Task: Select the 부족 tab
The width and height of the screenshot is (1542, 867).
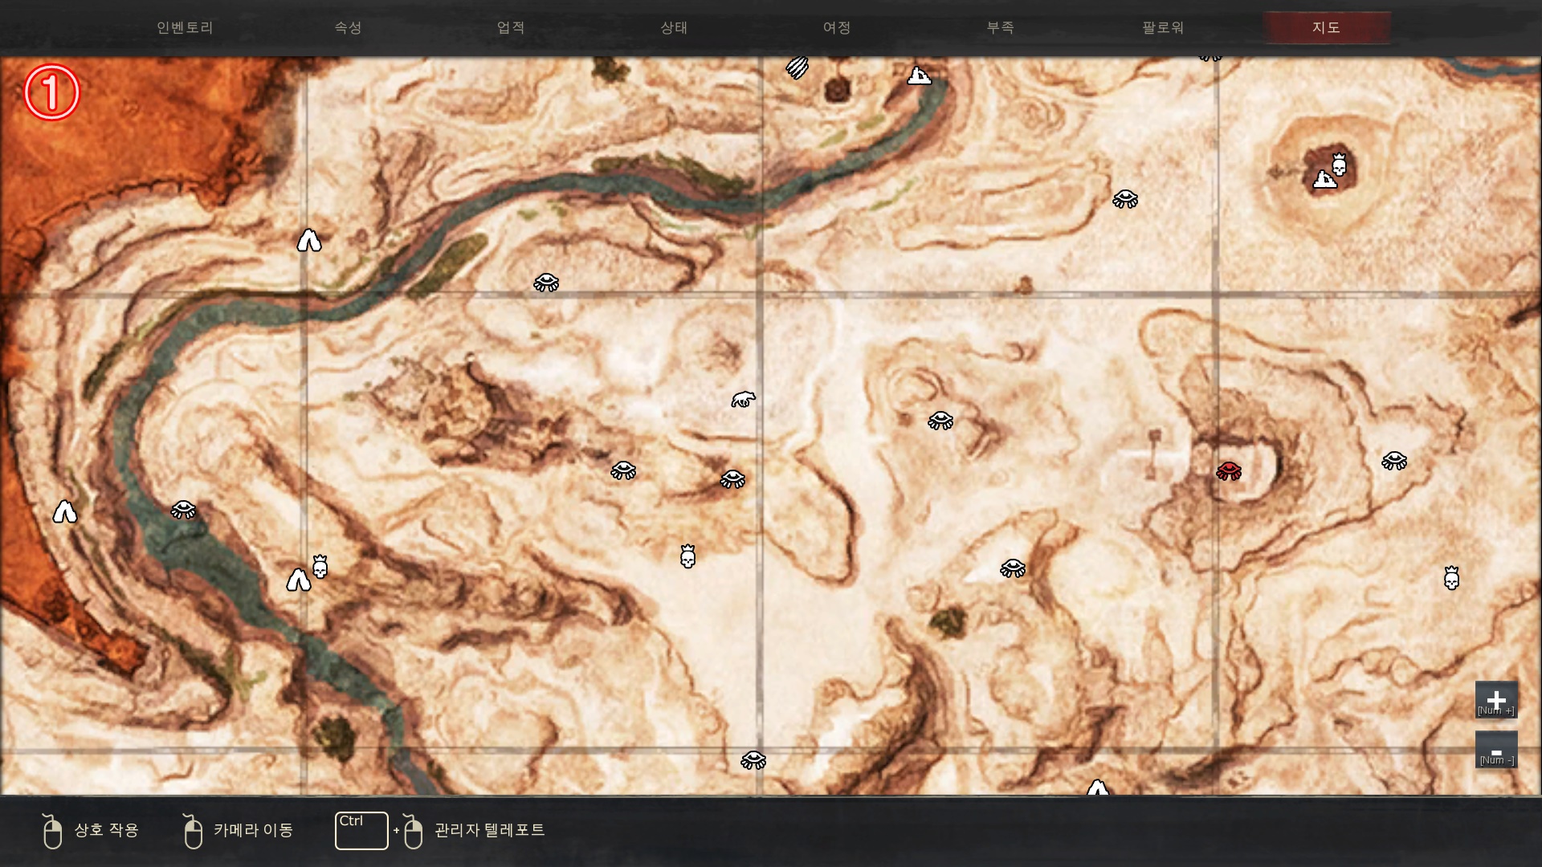Action: click(1000, 27)
